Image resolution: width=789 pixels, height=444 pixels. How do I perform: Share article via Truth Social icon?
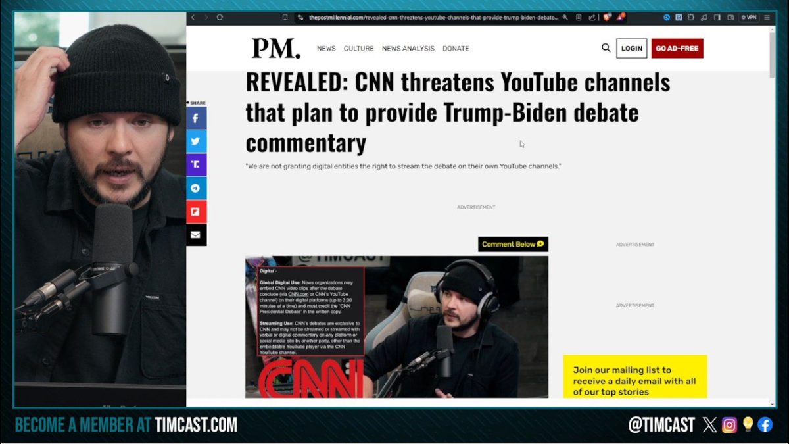tap(196, 164)
